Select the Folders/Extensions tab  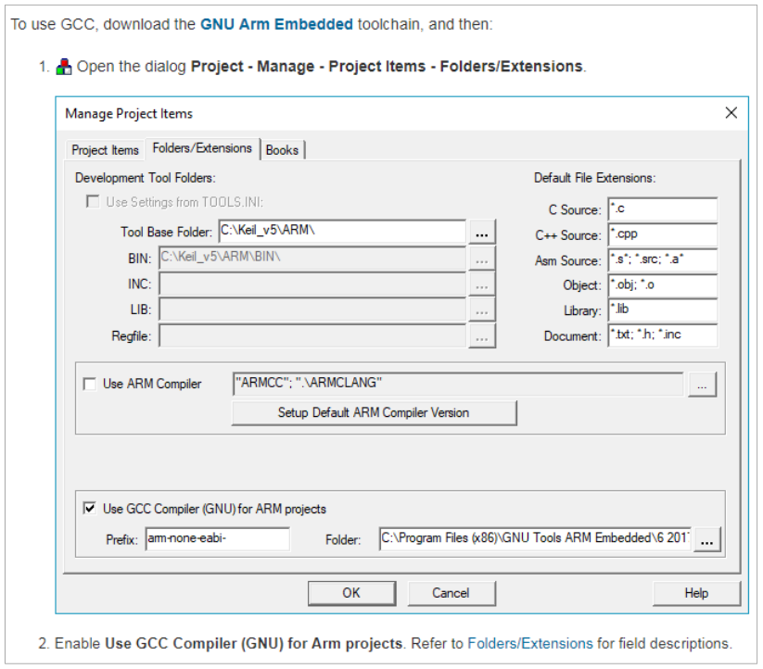(202, 148)
